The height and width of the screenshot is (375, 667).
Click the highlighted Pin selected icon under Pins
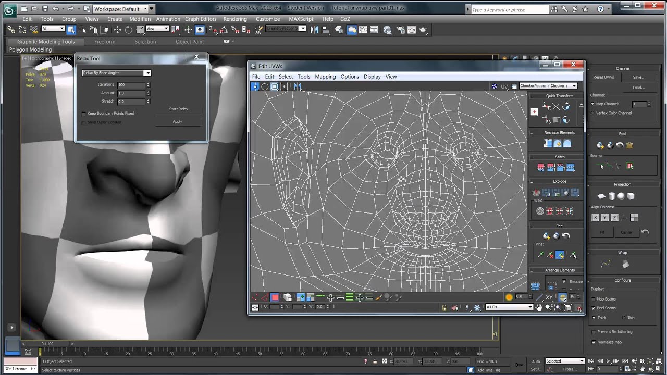tap(560, 255)
